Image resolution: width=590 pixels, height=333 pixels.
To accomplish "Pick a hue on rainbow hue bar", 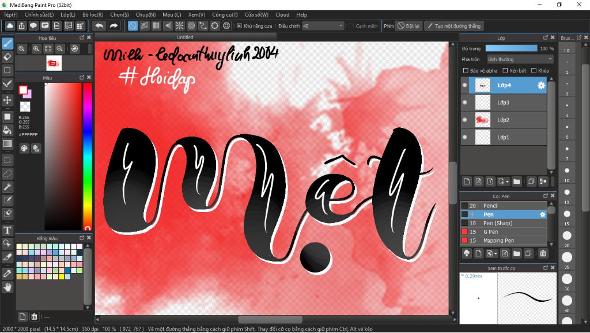I will [88, 156].
